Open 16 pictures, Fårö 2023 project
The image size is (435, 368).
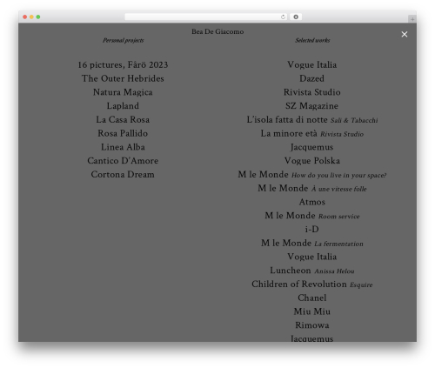coord(123,64)
